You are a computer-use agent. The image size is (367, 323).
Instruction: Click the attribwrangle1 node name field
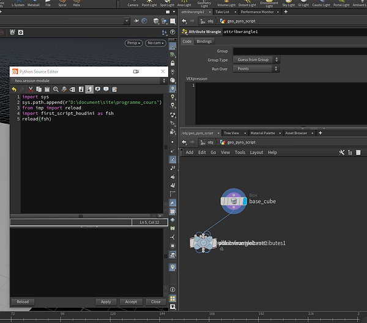coord(294,32)
